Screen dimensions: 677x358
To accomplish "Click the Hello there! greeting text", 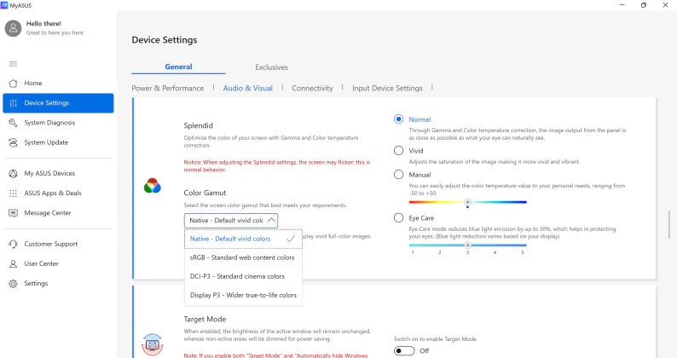I will [43, 24].
